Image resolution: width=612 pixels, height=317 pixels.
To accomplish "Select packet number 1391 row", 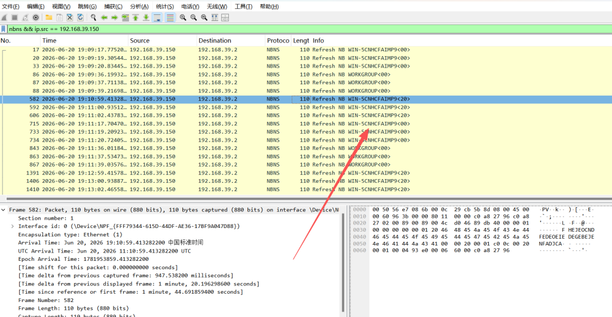I will (x=306, y=173).
